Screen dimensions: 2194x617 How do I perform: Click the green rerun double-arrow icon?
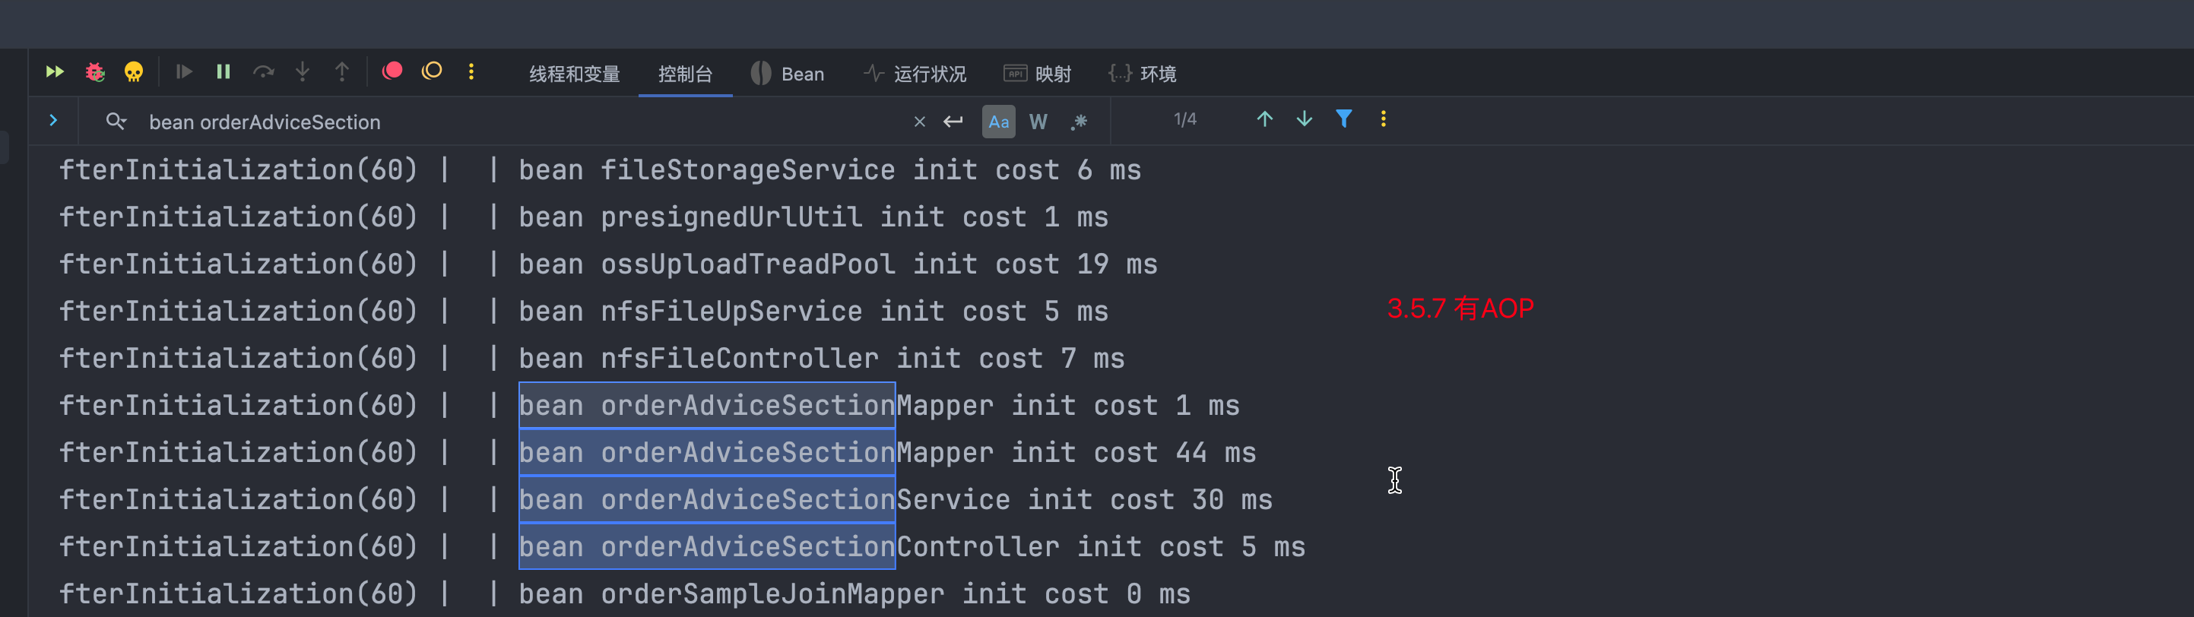click(x=55, y=72)
